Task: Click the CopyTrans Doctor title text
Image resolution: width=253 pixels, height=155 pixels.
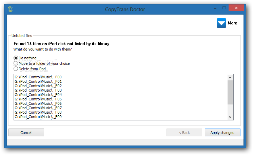Action: 125,9
